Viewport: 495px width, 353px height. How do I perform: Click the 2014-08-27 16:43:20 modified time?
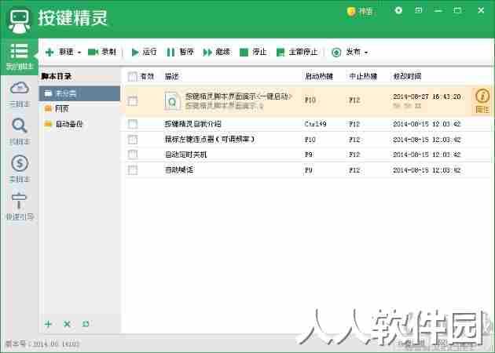(x=427, y=96)
